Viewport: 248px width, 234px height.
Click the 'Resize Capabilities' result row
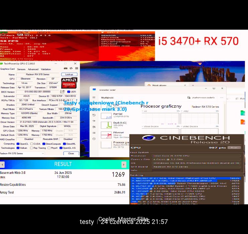click(x=65, y=185)
